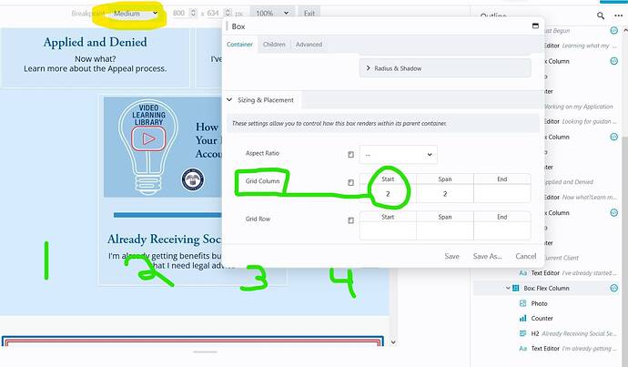Maximize the Box settings panel

pos(535,27)
